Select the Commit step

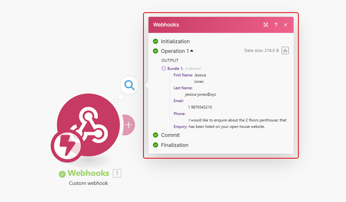170,135
